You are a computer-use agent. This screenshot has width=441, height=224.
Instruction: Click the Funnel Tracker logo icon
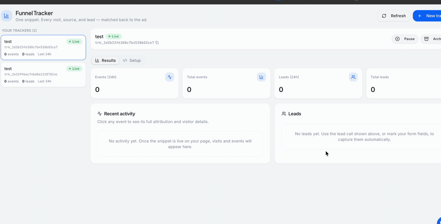6,16
